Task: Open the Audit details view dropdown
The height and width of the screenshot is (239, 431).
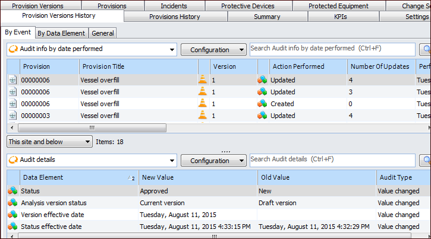Action: (x=172, y=160)
